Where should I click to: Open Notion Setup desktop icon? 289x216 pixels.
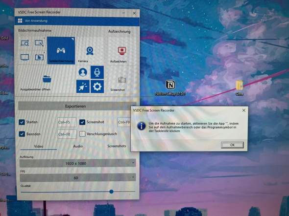[170, 85]
